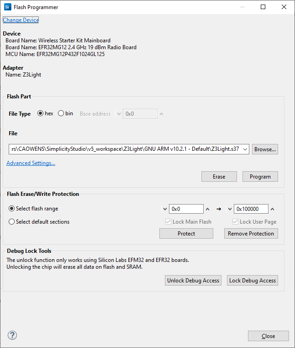Select the hex file type

point(40,113)
